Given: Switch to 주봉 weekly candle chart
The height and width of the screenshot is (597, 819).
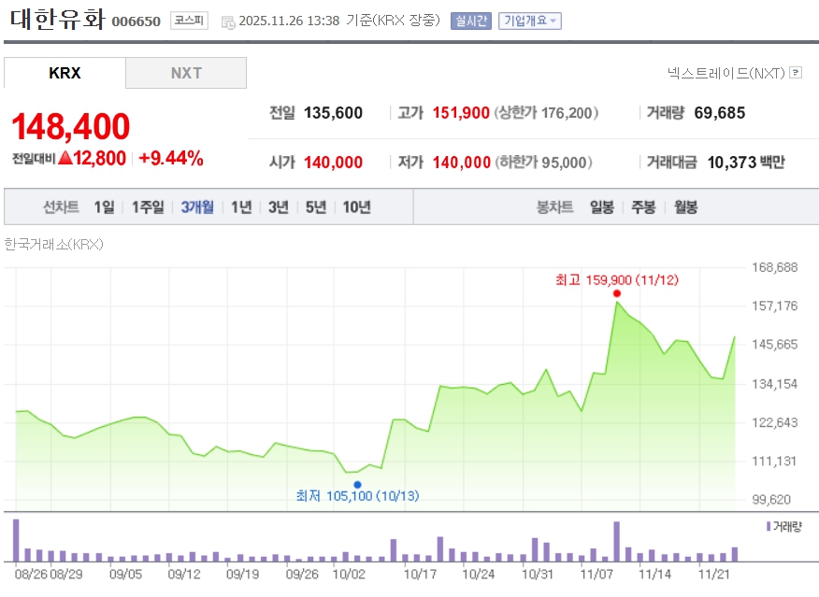Looking at the screenshot, I should pos(643,207).
